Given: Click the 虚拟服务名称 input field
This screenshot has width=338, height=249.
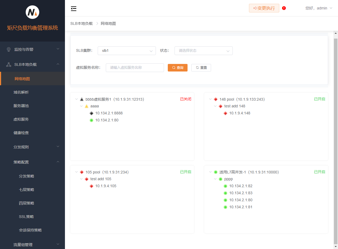Looking at the screenshot, I should click(x=135, y=68).
